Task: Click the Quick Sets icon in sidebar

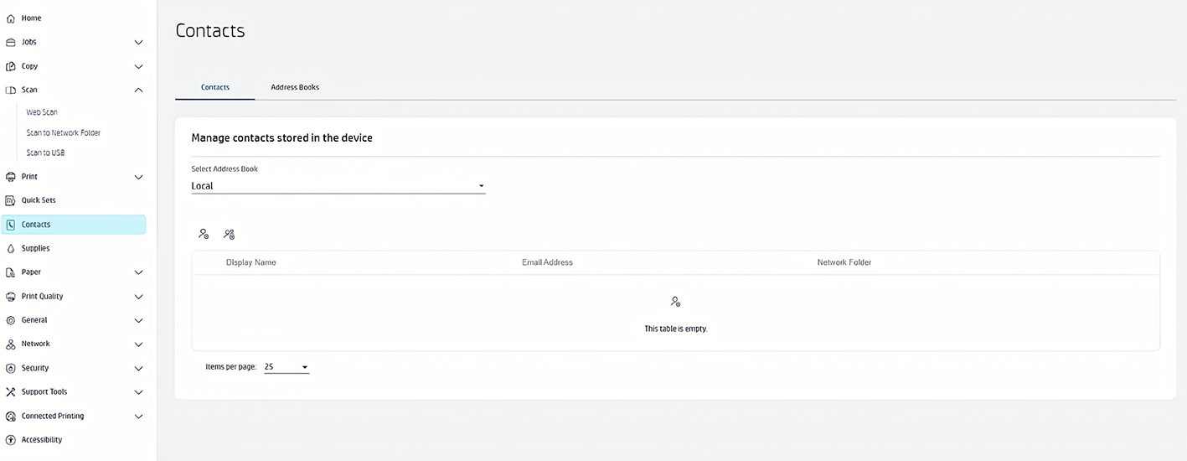Action: (11, 200)
